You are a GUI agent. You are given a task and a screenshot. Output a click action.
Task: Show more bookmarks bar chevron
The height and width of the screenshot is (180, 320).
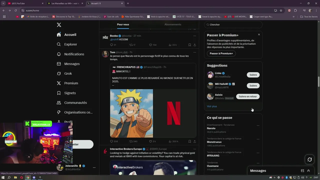tap(293, 17)
